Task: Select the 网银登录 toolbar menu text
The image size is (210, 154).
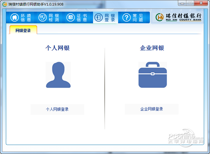Action: point(110,18)
